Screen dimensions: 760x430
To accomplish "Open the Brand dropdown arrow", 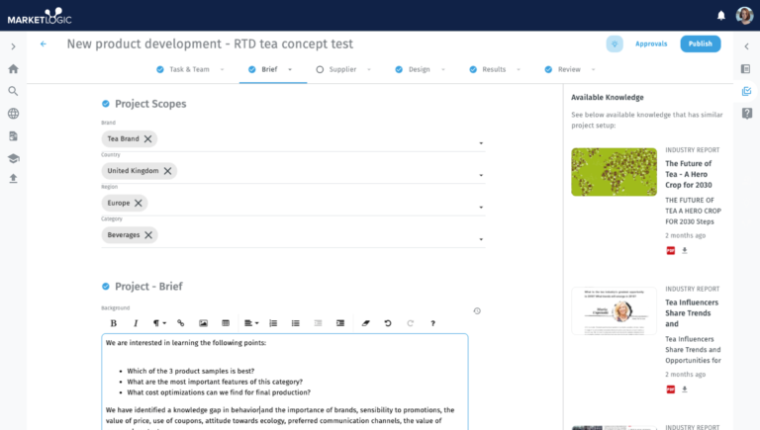I will 481,143.
